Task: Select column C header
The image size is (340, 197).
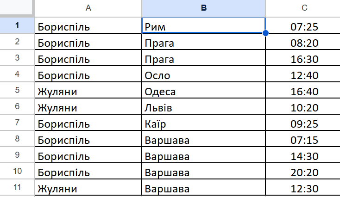Action: coord(304,7)
